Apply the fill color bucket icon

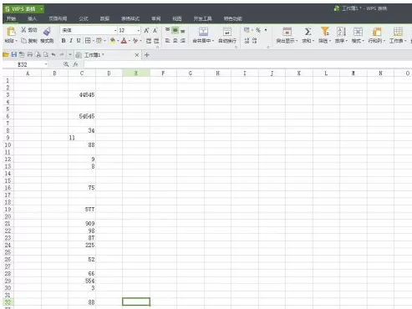coord(113,41)
